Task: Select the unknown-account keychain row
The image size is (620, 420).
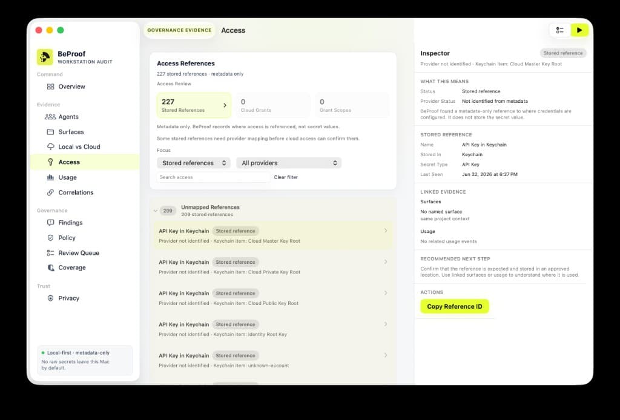Action: coord(273,360)
